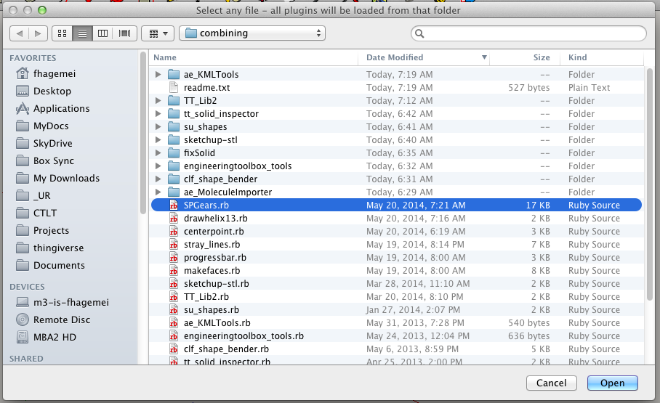Viewport: 660px width, 403px height.
Task: Select Remote Disc under Devices
Action: (61, 319)
